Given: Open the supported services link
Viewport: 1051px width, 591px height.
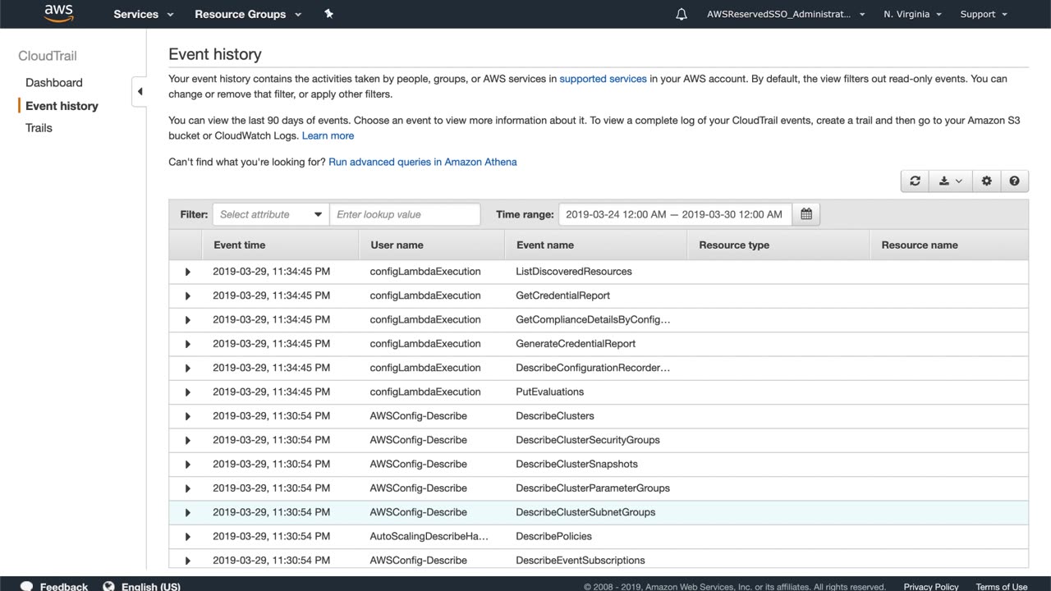Looking at the screenshot, I should click(603, 79).
